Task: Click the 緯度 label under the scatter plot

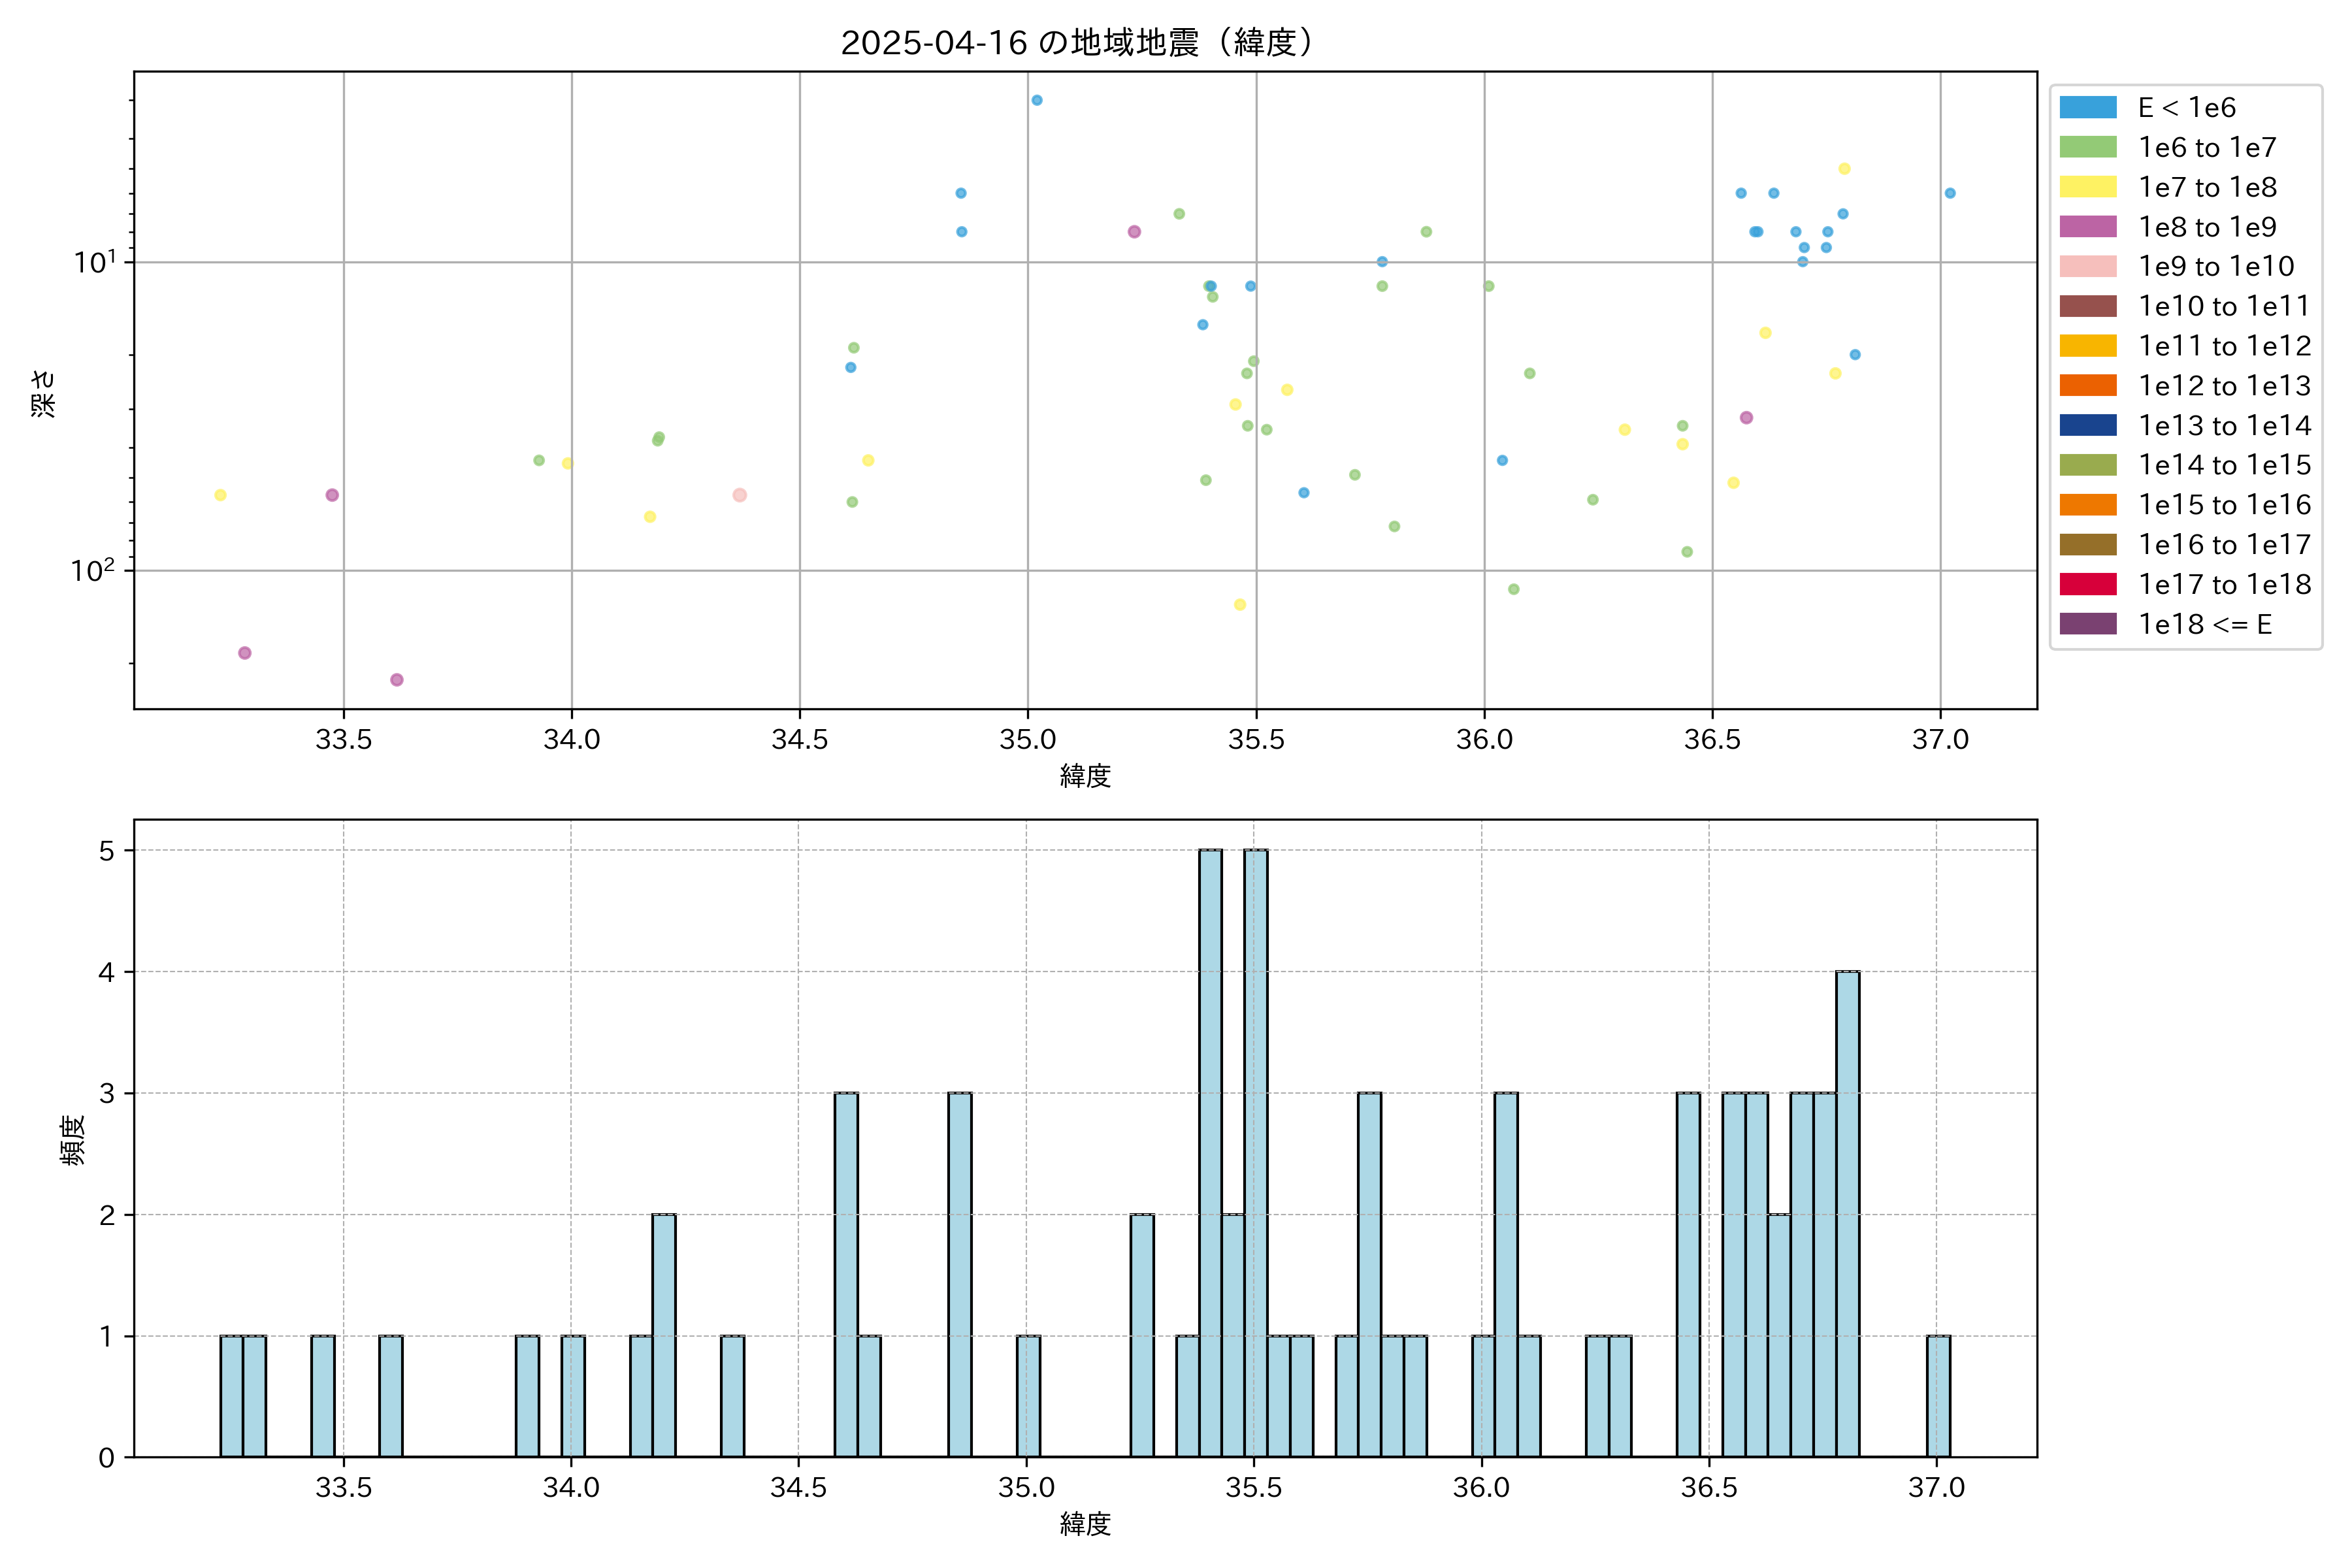Action: click(x=1085, y=776)
